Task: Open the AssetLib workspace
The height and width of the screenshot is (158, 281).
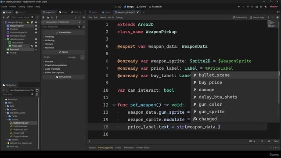Action: click(x=155, y=7)
